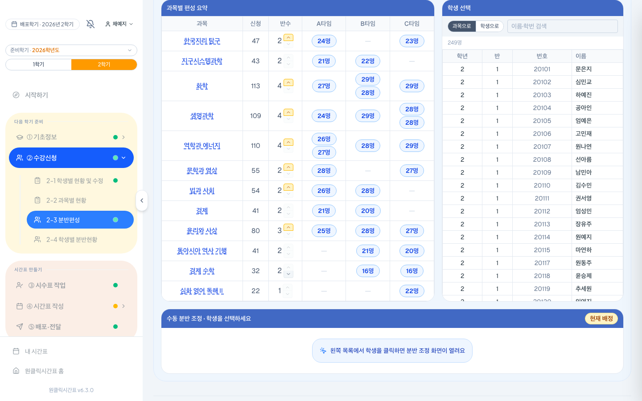Decrease 반수 for 경제 수학

[x=288, y=274]
